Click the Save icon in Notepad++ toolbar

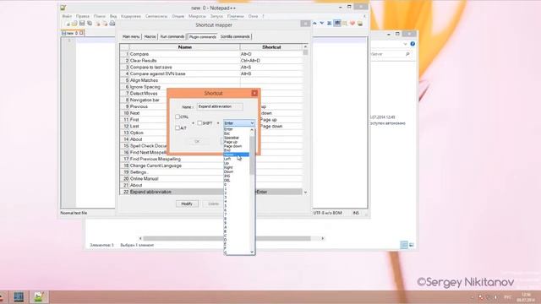(x=82, y=24)
